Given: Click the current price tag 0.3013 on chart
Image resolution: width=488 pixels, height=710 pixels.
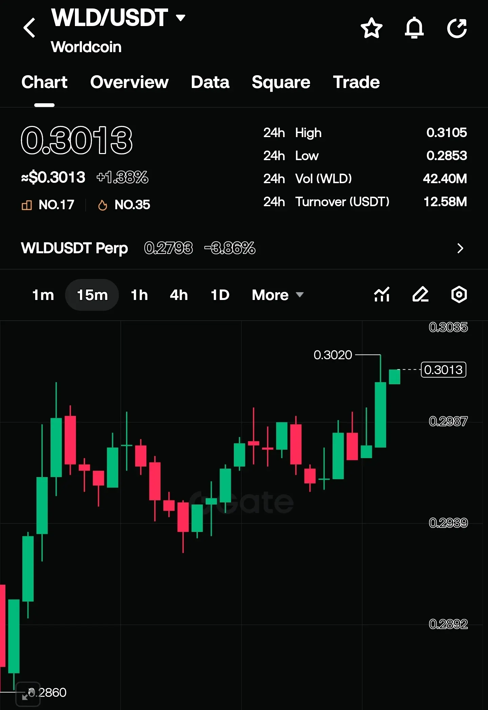Looking at the screenshot, I should click(x=443, y=370).
